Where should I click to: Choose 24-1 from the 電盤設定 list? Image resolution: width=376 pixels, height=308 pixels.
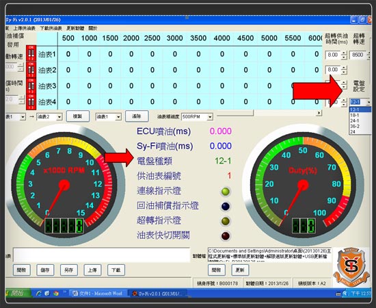360,120
